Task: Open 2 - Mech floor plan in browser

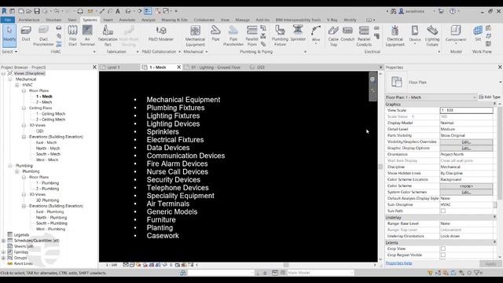Action: pos(44,102)
